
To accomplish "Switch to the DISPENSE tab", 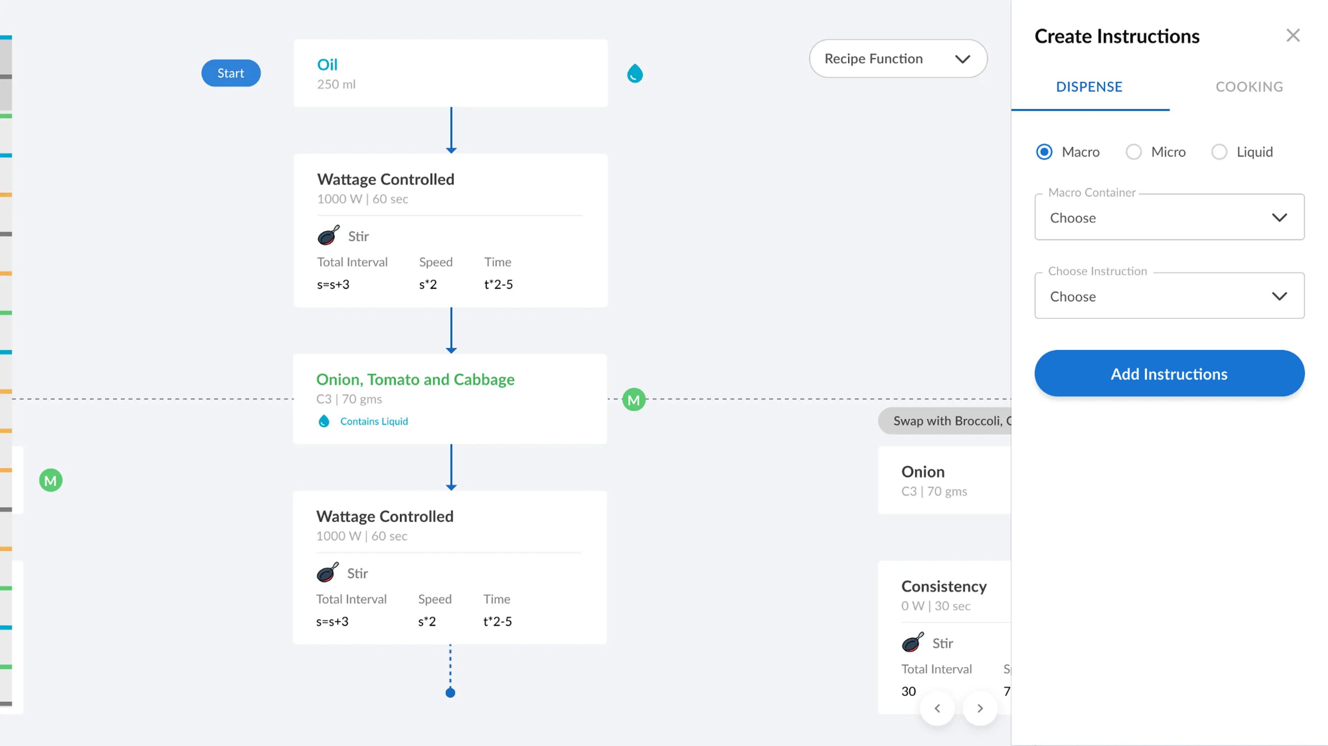I will [x=1089, y=86].
